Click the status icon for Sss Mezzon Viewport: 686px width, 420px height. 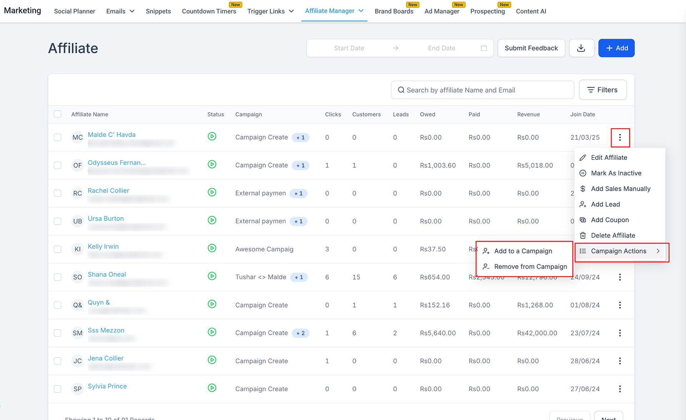212,332
